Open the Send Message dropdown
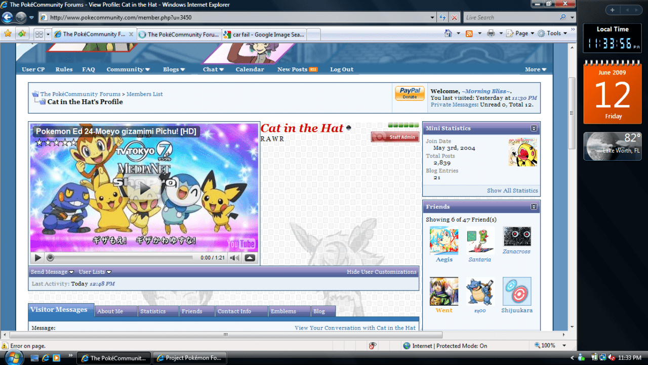 [52, 272]
